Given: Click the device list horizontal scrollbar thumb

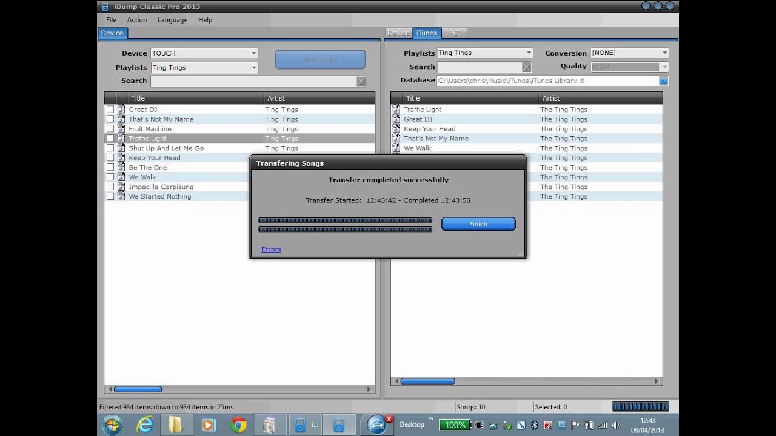Looking at the screenshot, I should pyautogui.click(x=138, y=389).
